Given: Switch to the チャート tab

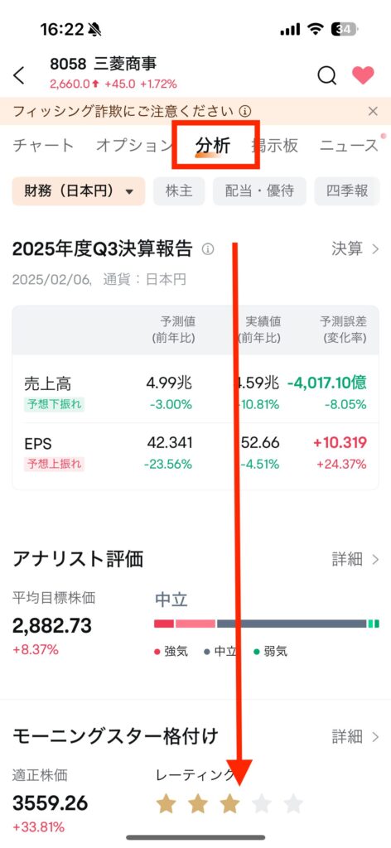Looking at the screenshot, I should (43, 145).
